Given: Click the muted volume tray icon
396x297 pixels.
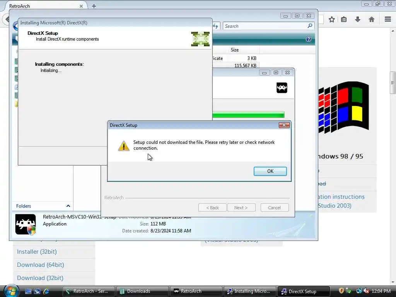Looking at the screenshot, I should point(366,291).
